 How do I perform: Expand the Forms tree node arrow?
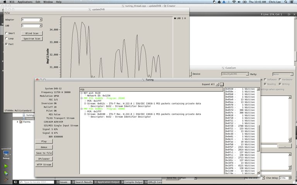(x=17, y=122)
